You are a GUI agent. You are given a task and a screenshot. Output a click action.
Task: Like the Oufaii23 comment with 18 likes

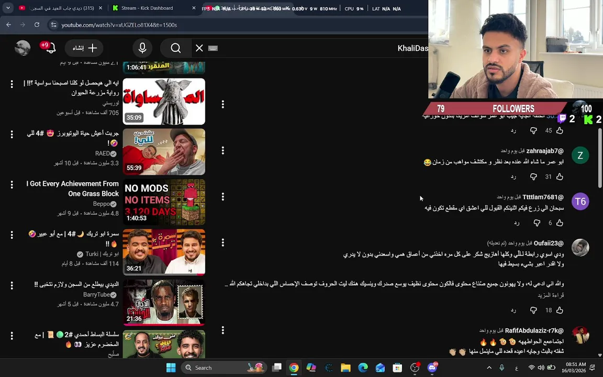point(560,309)
